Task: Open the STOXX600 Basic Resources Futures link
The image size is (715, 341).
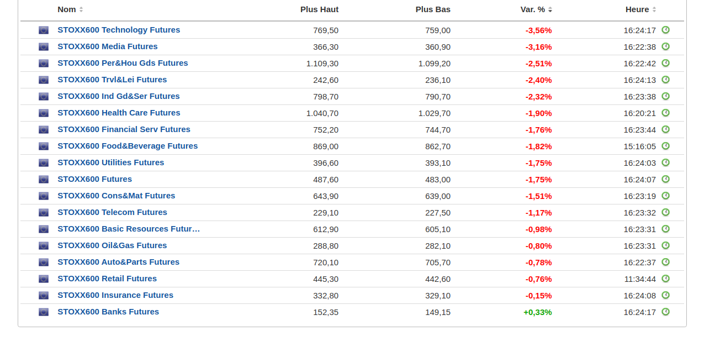Action: [129, 229]
